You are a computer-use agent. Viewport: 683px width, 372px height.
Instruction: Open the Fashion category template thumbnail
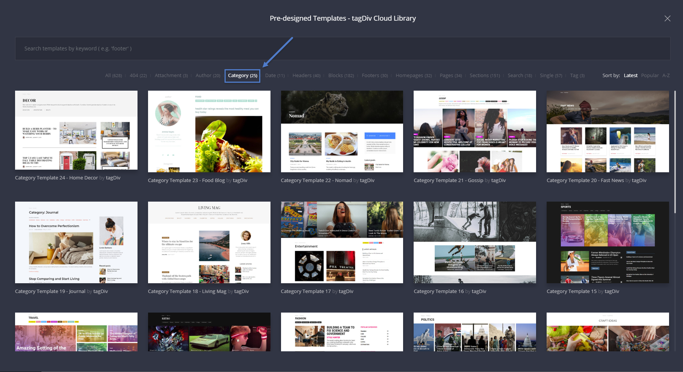pyautogui.click(x=342, y=332)
